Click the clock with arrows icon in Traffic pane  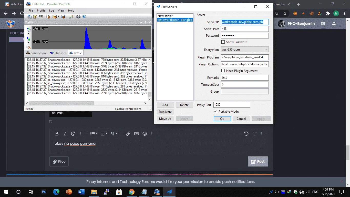pos(28,29)
